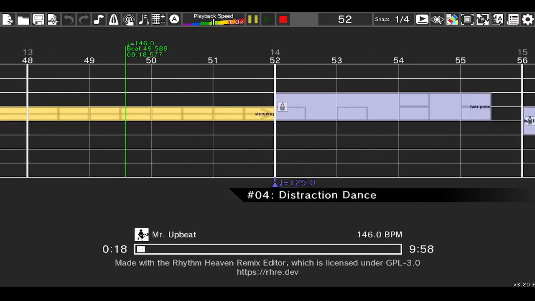Open presentation mode play-screen icon
This screenshot has height=301, width=535.
point(422,20)
